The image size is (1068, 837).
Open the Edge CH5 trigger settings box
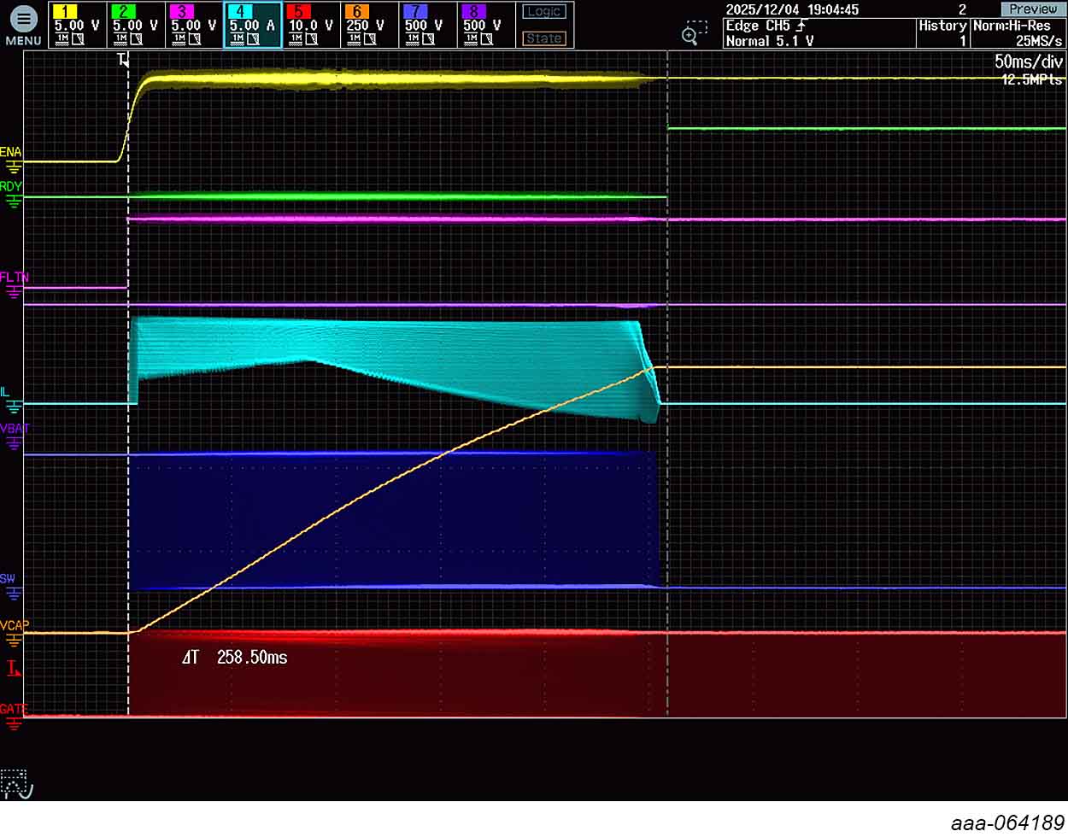click(818, 33)
